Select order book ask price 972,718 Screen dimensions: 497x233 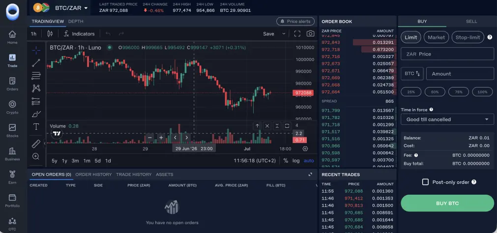[x=330, y=50]
